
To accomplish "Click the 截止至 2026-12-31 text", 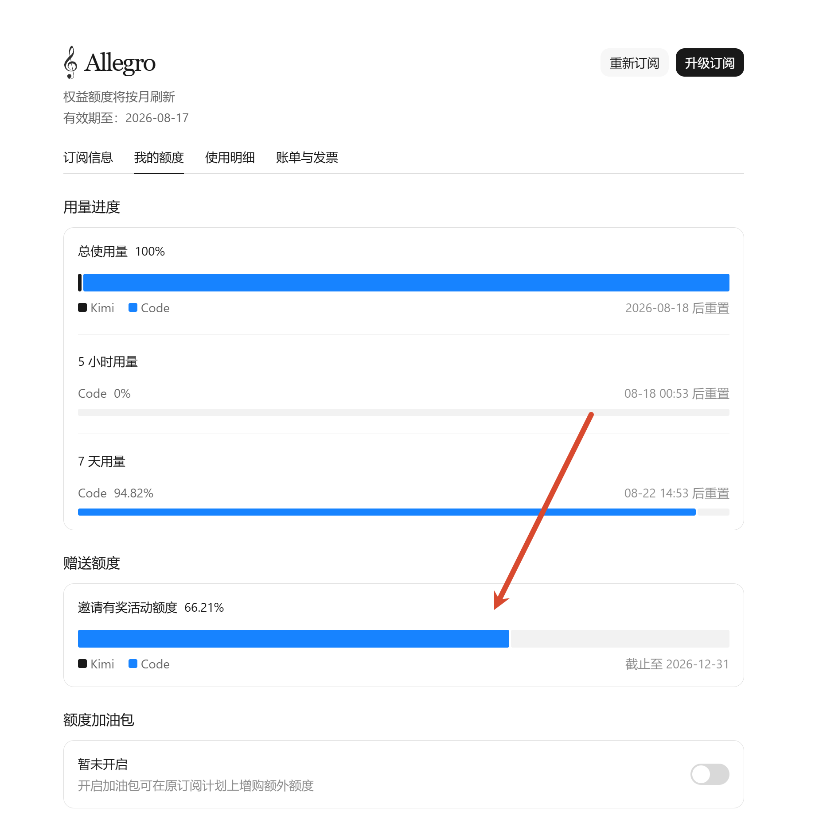I will click(677, 664).
